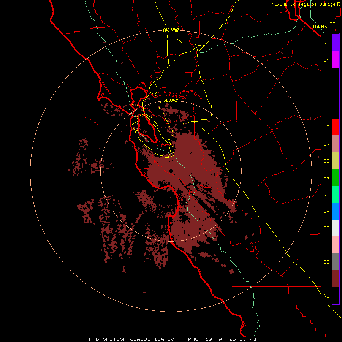Viewport: 342px width, 342px height.
Task: Click the [CLAS] label
Action: (321, 26)
